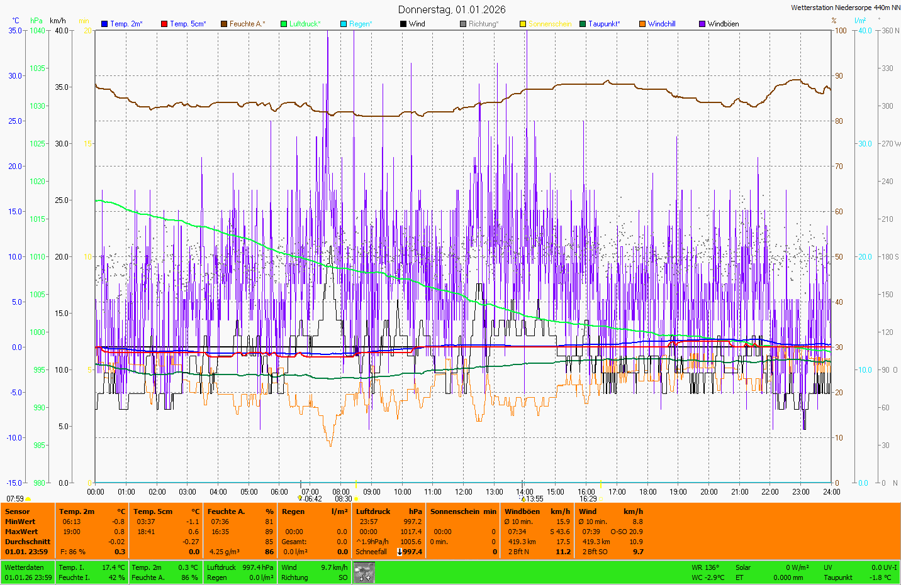
Task: Toggle the Taupunkt legend entry
Action: pyautogui.click(x=603, y=24)
